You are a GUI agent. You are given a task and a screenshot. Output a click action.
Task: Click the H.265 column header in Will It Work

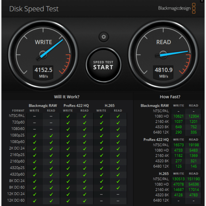(110, 106)
